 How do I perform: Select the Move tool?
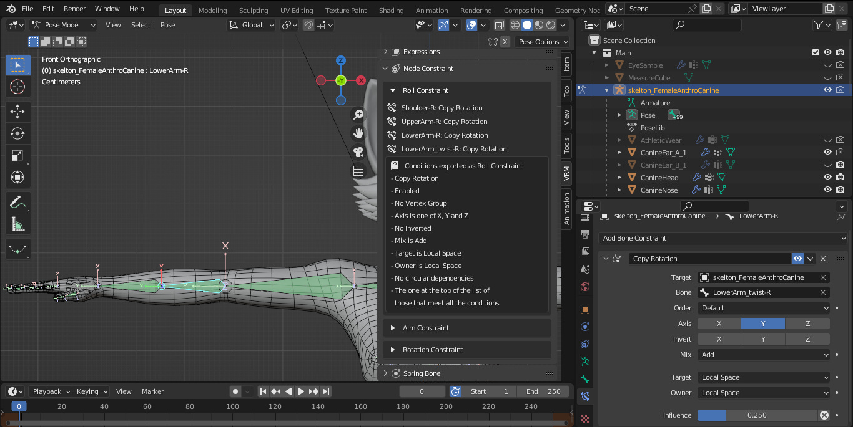tap(17, 111)
